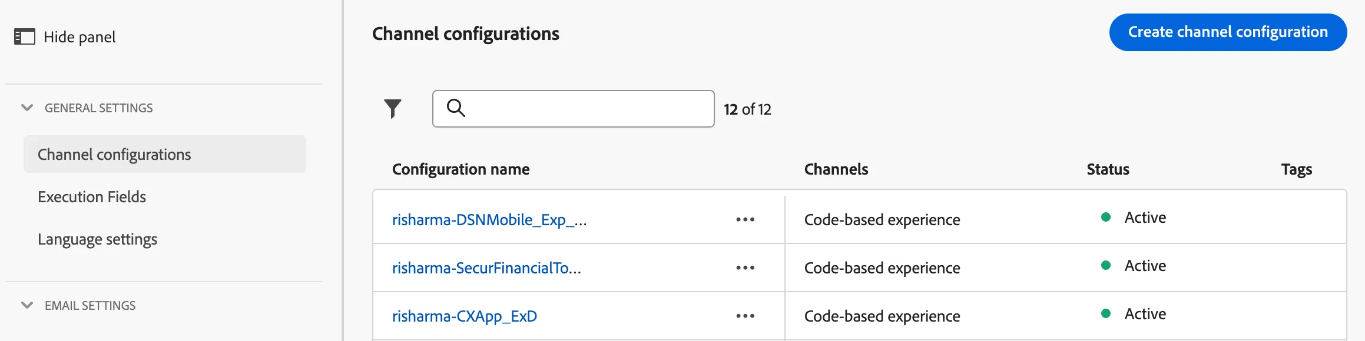Image resolution: width=1365 pixels, height=341 pixels.
Task: Click Code-based experience in risharma-SecurFinancialTo row
Action: point(882,268)
